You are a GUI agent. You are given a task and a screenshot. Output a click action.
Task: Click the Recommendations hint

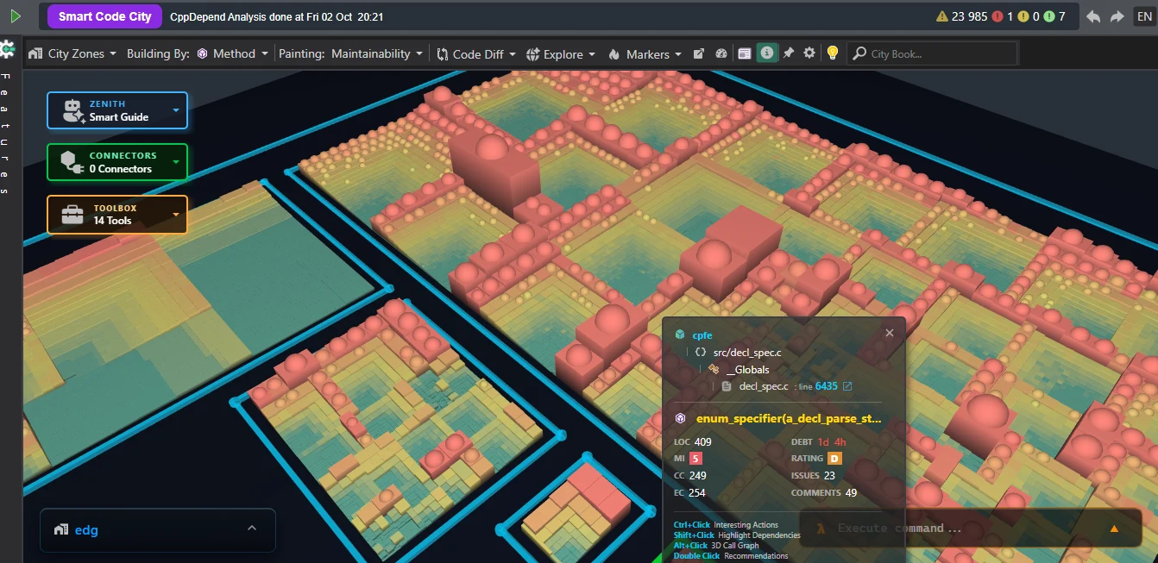(x=756, y=555)
